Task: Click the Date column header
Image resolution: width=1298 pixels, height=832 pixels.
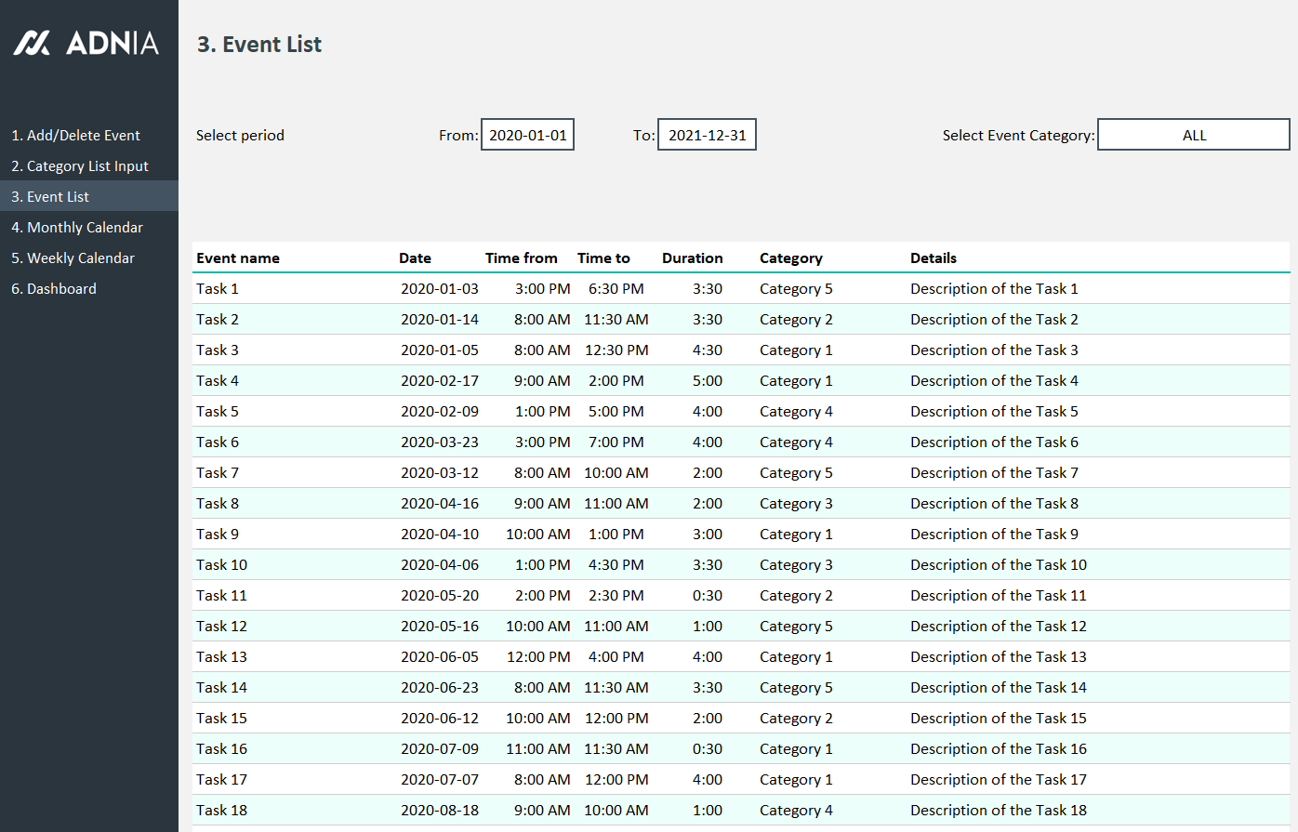Action: pos(415,258)
